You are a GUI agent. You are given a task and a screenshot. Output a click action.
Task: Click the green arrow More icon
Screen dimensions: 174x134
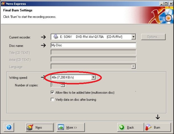pyautogui.click(x=61, y=127)
